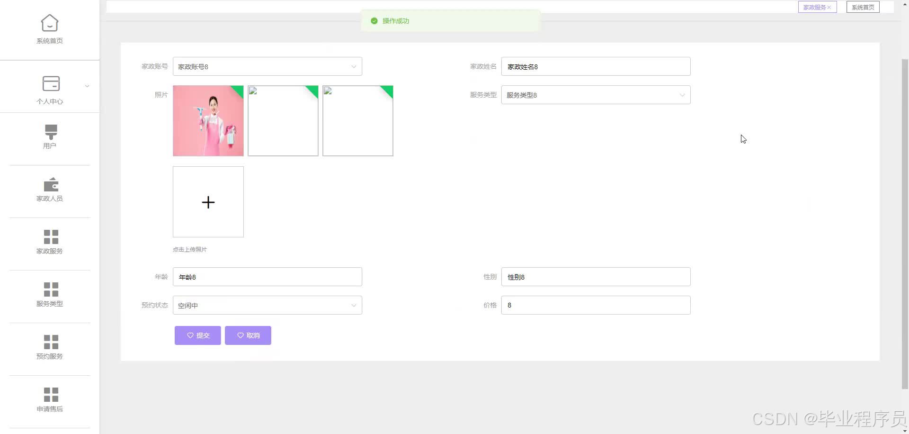Viewport: 909px width, 434px height.
Task: Open the 家政人员 wallet icon
Action: (x=51, y=184)
